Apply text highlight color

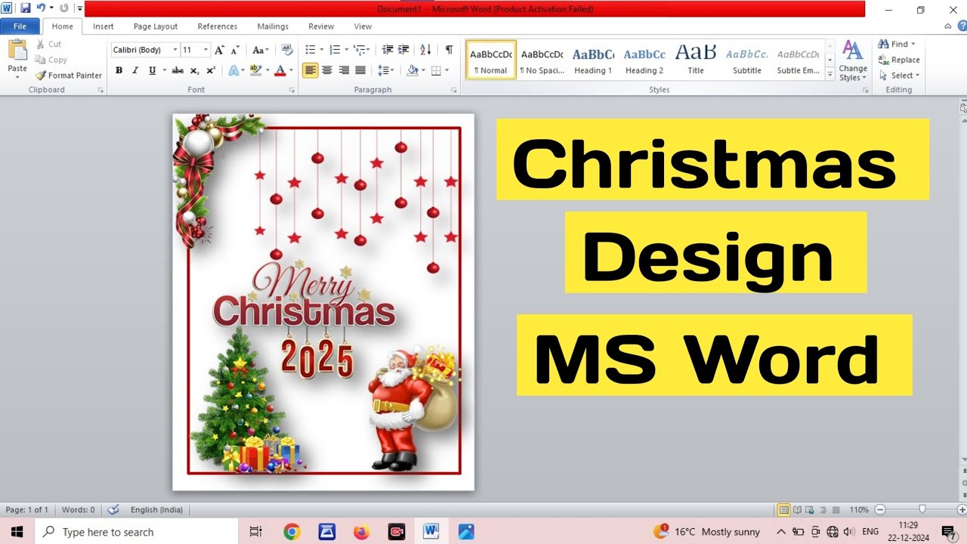coord(255,70)
